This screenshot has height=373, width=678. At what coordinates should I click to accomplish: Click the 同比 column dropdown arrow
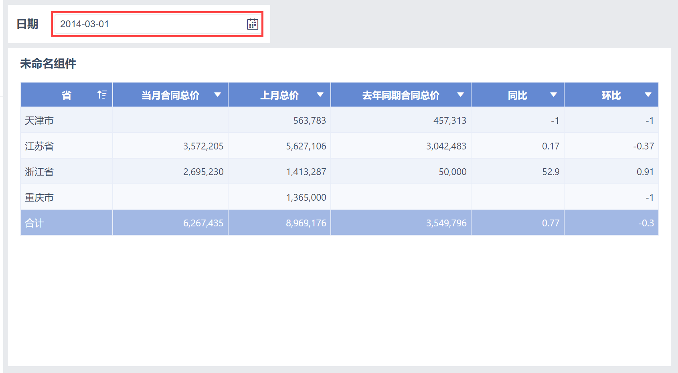click(x=553, y=95)
